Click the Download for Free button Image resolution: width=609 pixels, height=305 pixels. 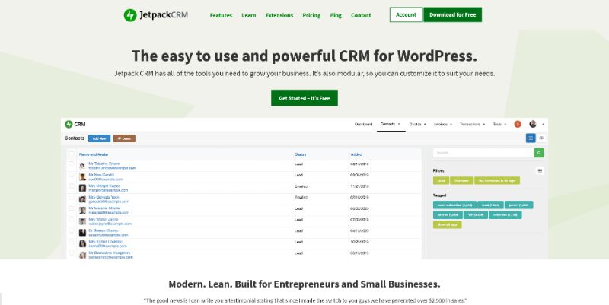[452, 14]
